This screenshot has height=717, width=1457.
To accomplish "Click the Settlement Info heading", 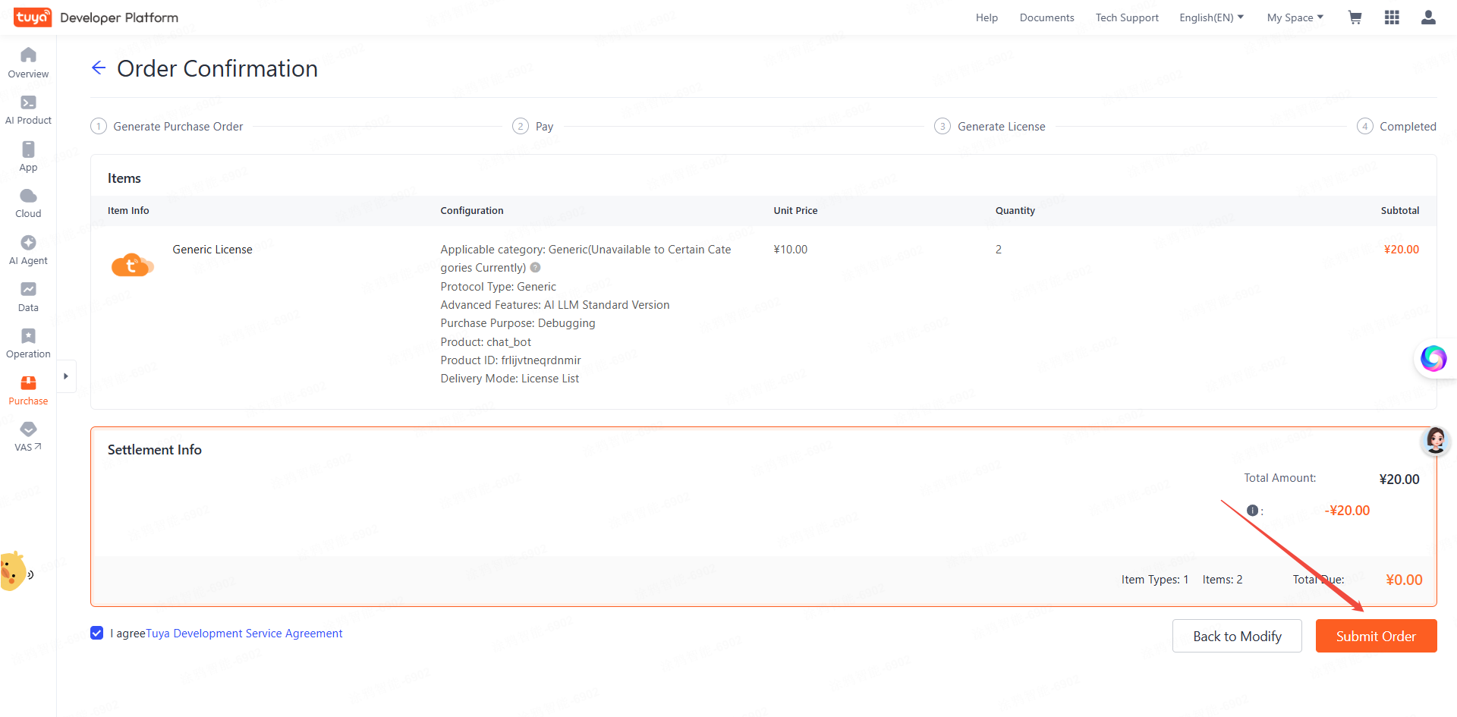I will pos(155,450).
